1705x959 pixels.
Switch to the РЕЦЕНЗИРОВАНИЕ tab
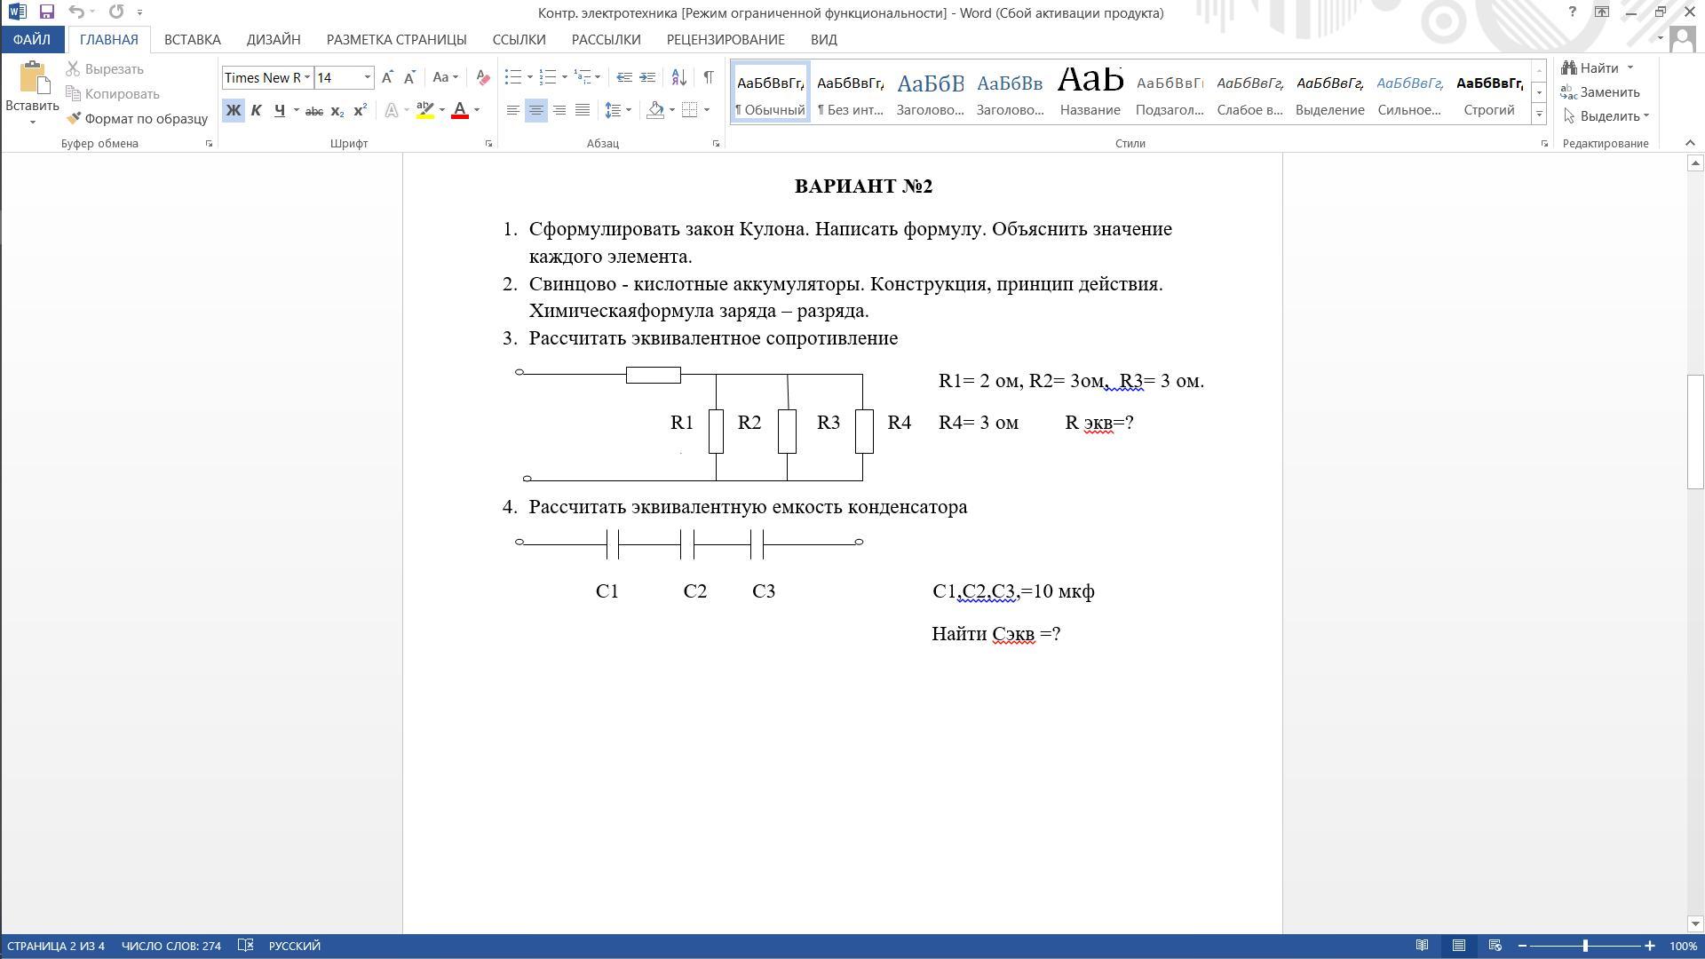point(726,40)
